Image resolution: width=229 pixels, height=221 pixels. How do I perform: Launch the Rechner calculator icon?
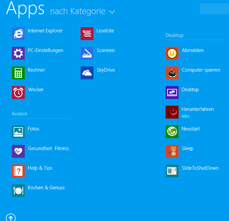coord(18,73)
